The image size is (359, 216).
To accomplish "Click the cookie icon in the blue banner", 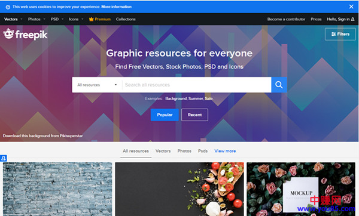I will coord(8,7).
